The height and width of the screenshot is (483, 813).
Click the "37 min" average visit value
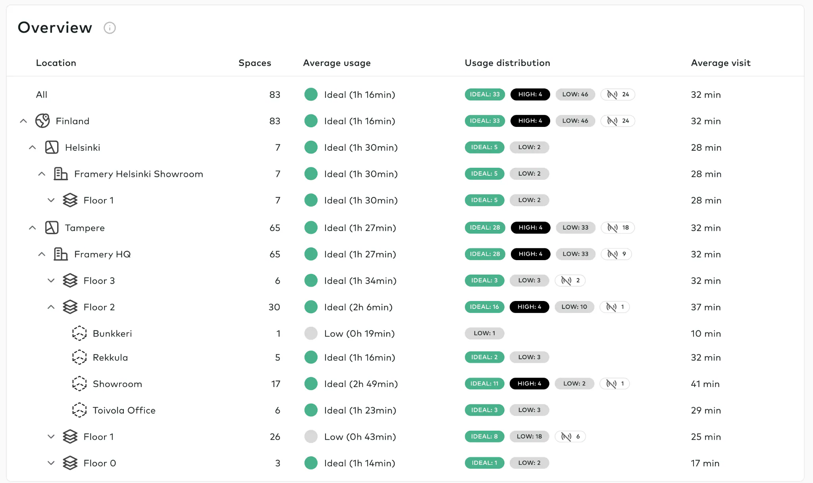[705, 307]
